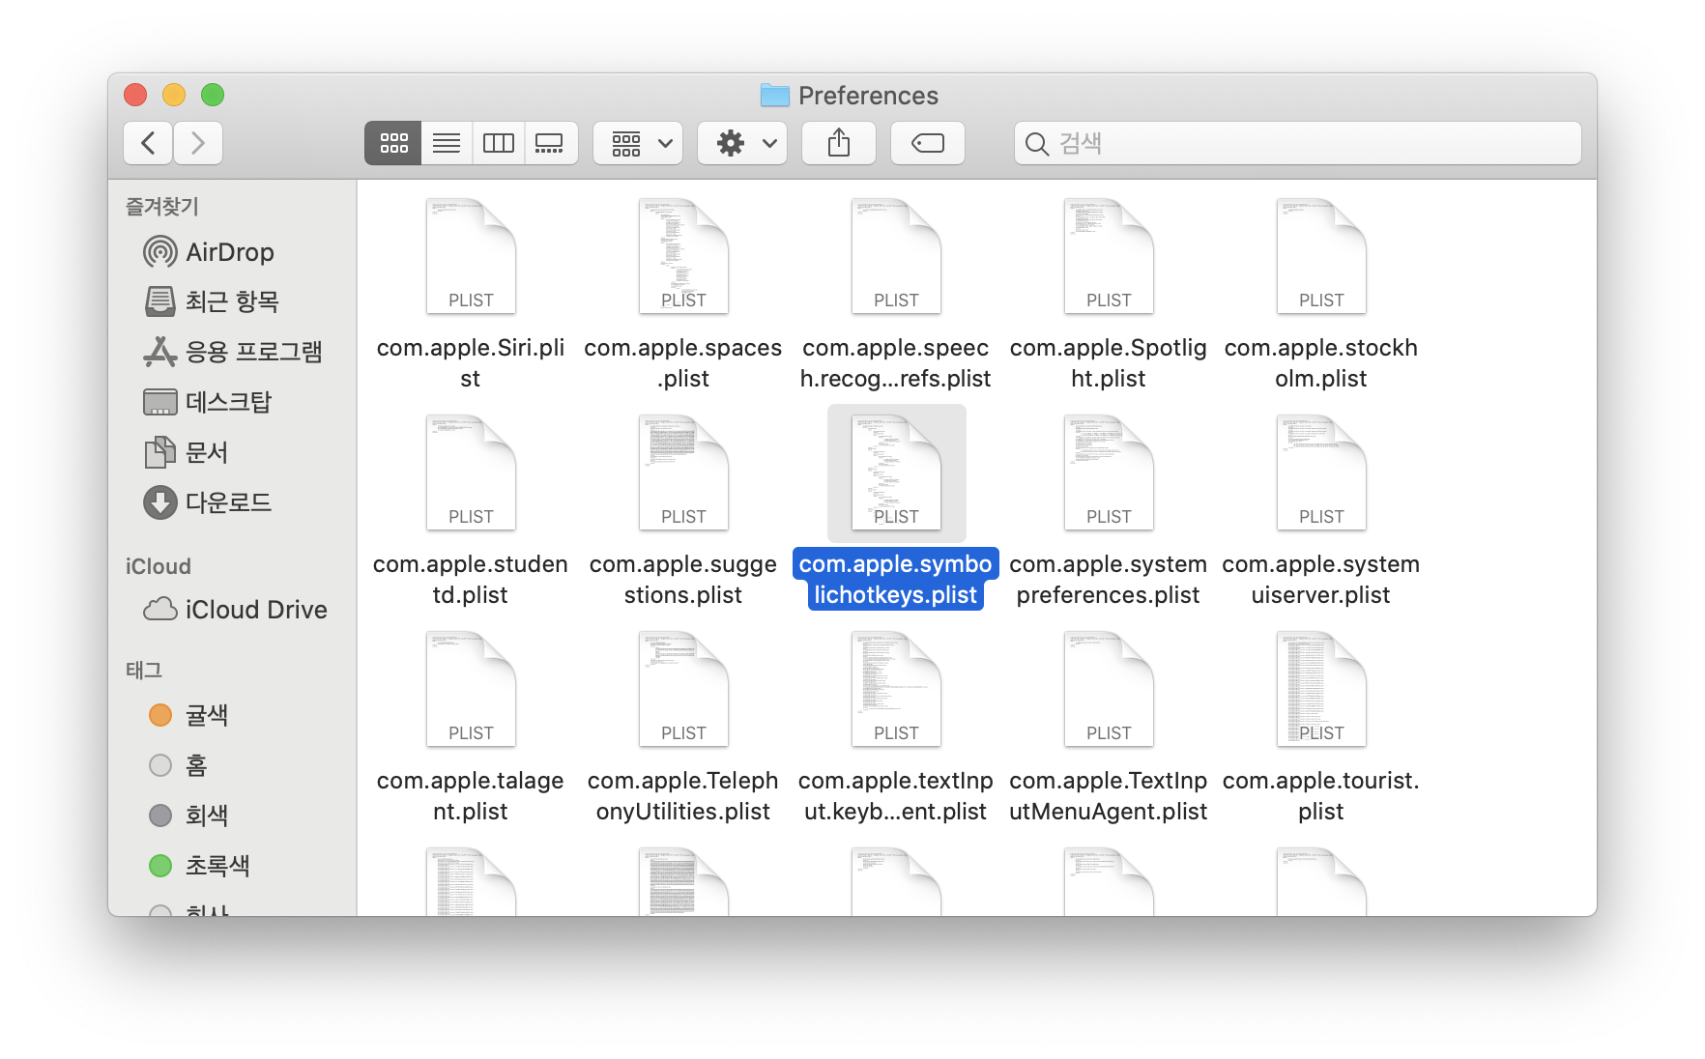Screen dimensions: 1705x1059
Task: Switch to list view
Action: [x=447, y=143]
